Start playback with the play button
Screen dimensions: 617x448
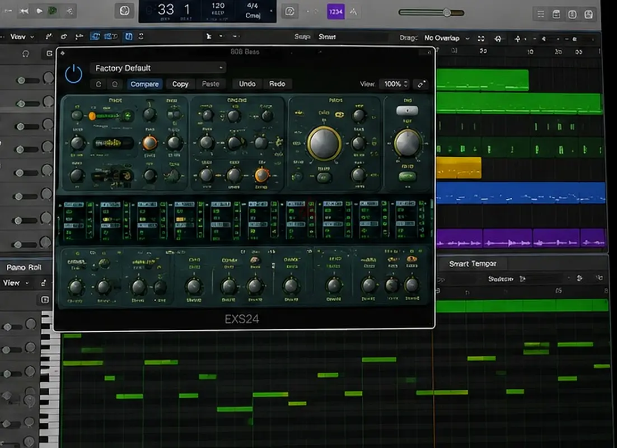(39, 11)
